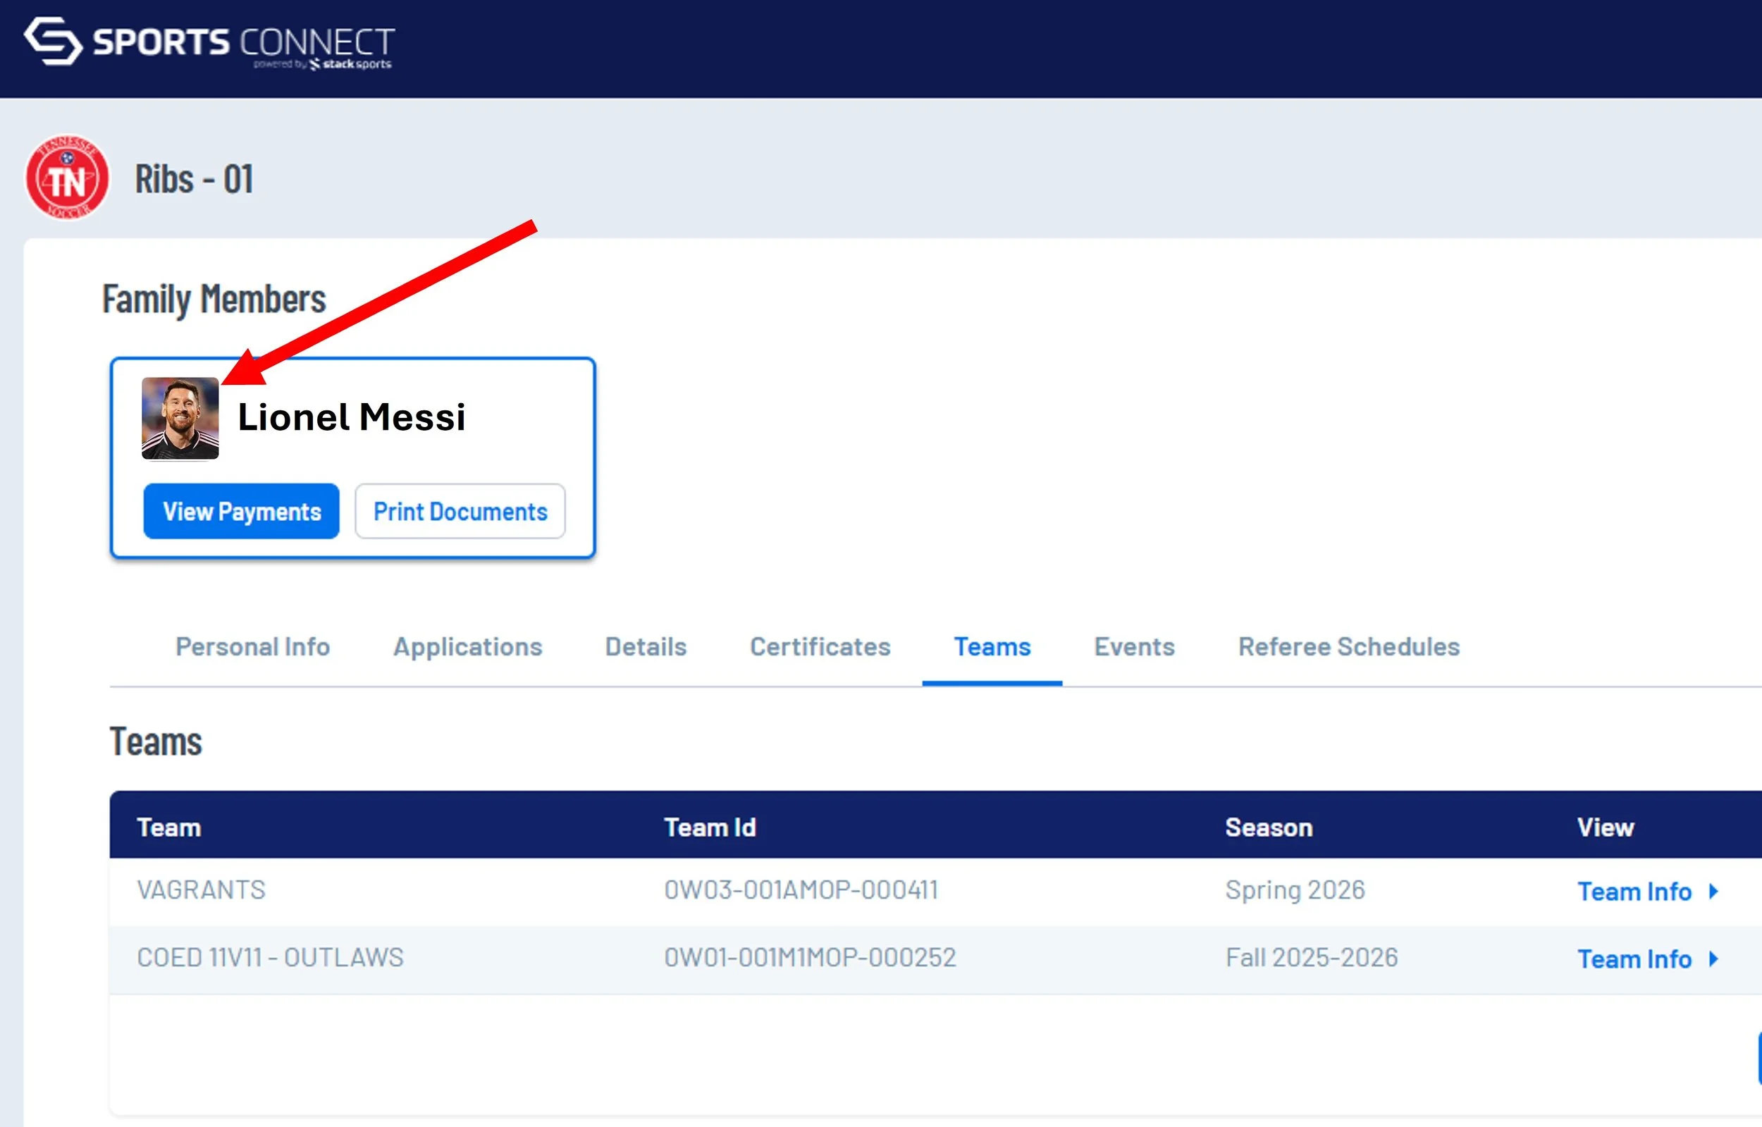Click the VAGRANTS team row name
The image size is (1762, 1127).
[202, 890]
